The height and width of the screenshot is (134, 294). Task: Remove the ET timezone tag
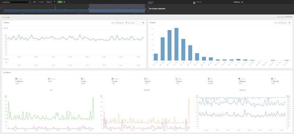pos(36,2)
